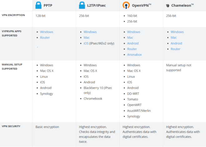Click the orange OpenVPN keyhole logo
Screen dimensions: 206x147
point(126,5)
